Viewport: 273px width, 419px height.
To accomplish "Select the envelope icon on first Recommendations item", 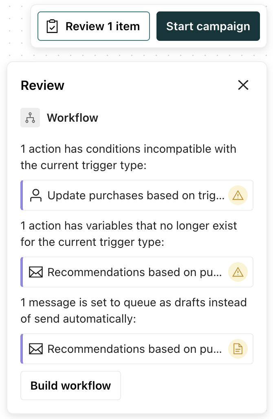I will (36, 272).
